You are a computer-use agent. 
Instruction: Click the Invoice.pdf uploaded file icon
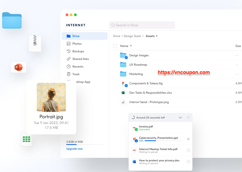135,128
